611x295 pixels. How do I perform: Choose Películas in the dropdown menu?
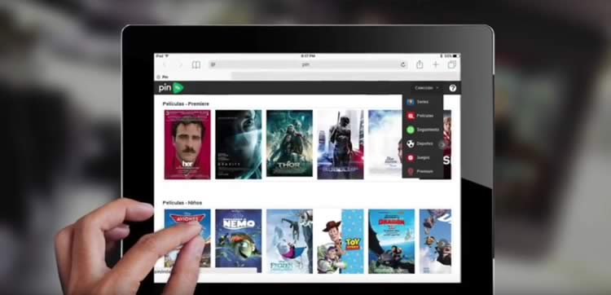click(423, 116)
